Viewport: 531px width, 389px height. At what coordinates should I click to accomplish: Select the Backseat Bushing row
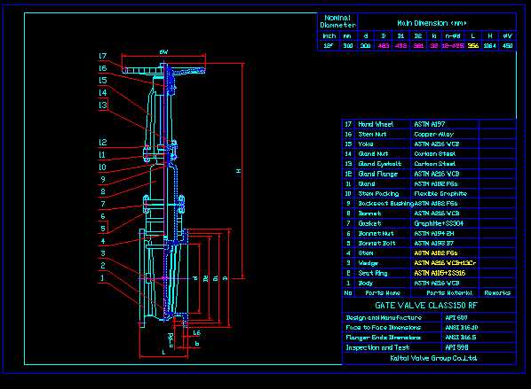(x=429, y=204)
